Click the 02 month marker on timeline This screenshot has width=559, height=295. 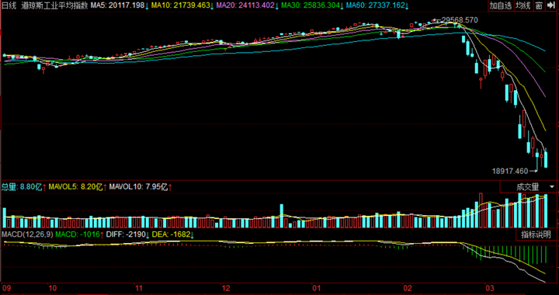408,288
